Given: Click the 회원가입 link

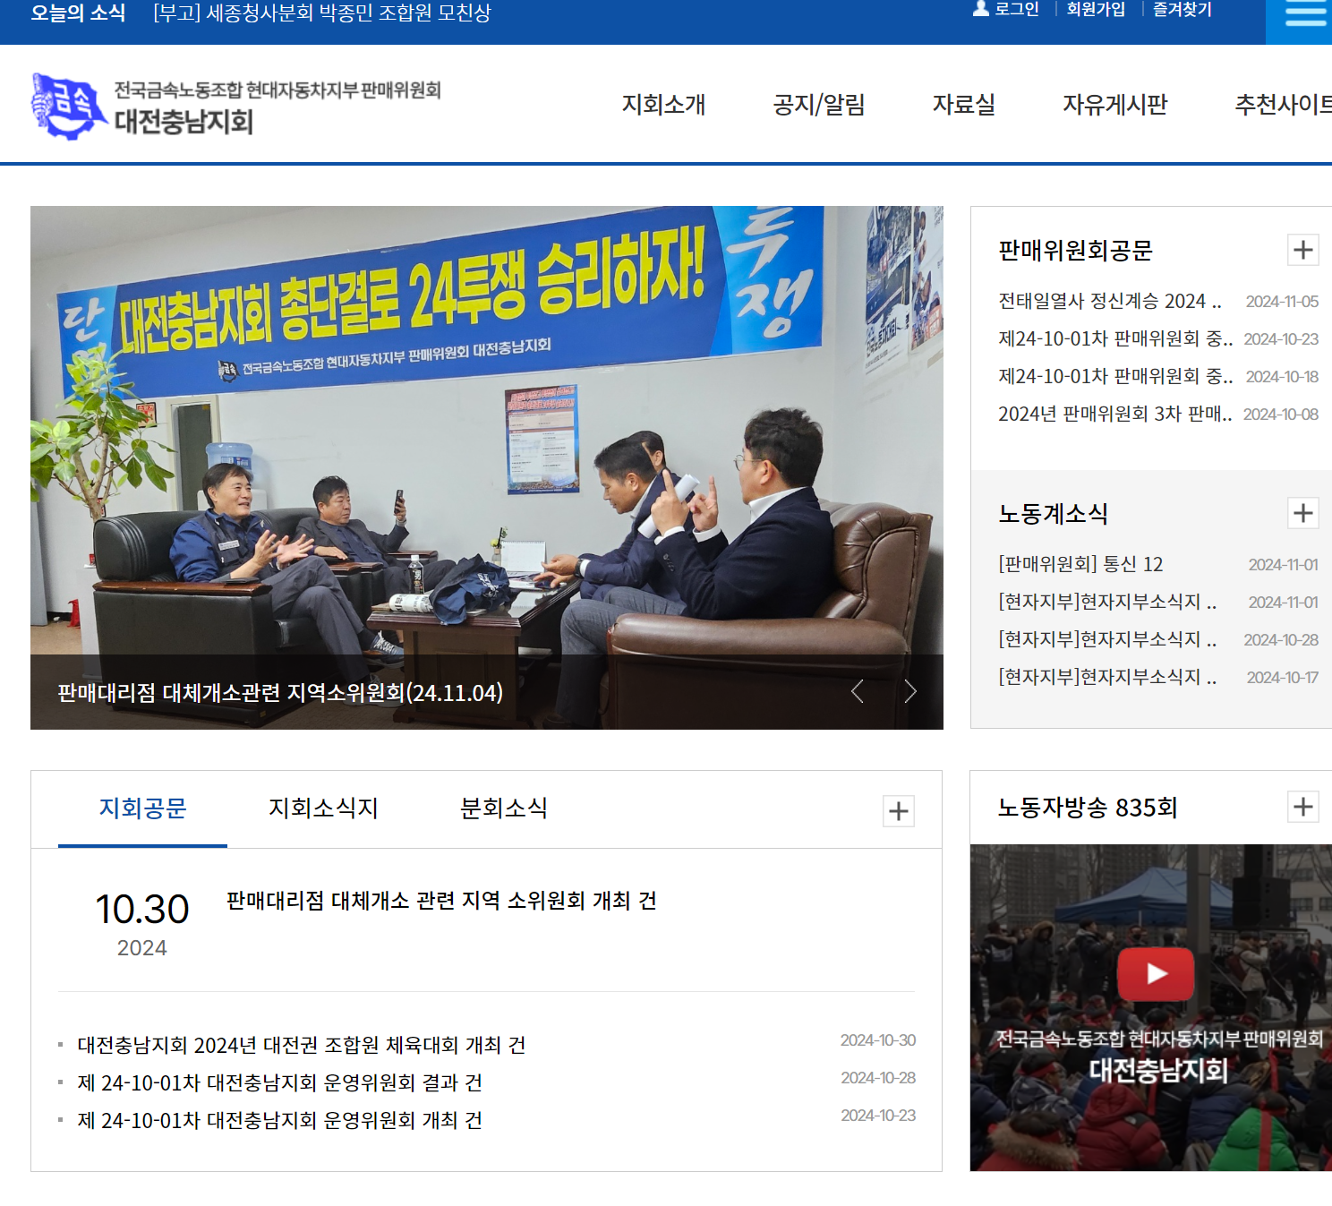Looking at the screenshot, I should click(x=1096, y=10).
